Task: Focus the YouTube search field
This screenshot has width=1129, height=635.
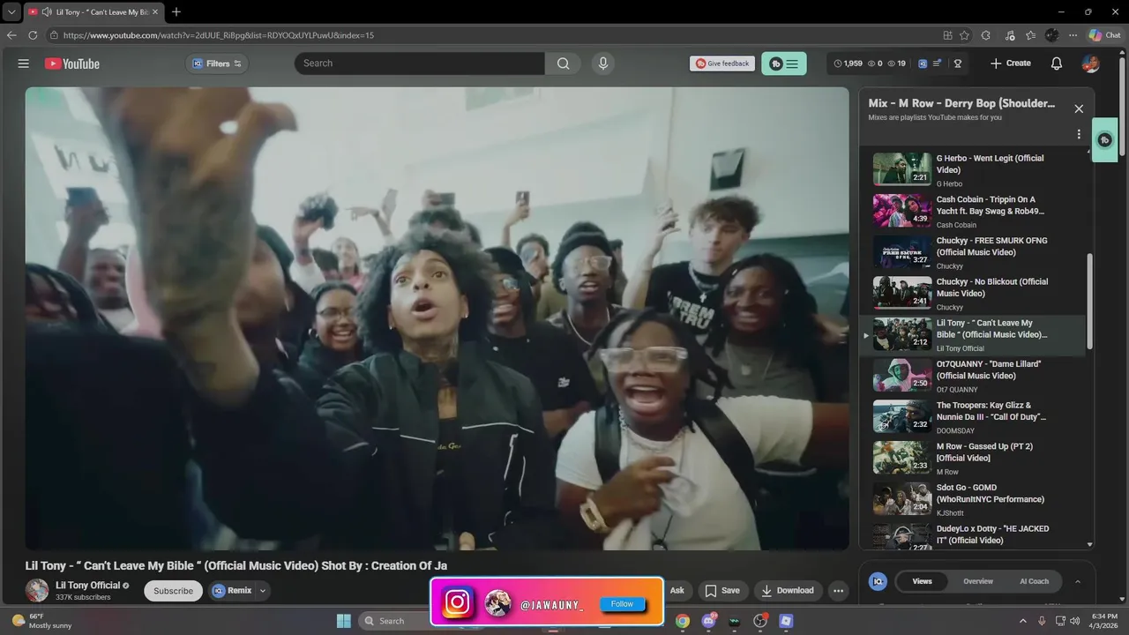Action: (x=420, y=63)
